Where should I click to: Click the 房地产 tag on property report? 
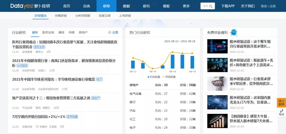[x=96, y=98]
